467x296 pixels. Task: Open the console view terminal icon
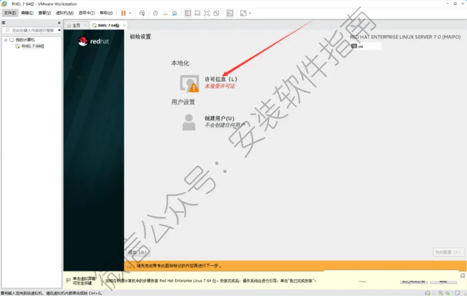coord(230,13)
